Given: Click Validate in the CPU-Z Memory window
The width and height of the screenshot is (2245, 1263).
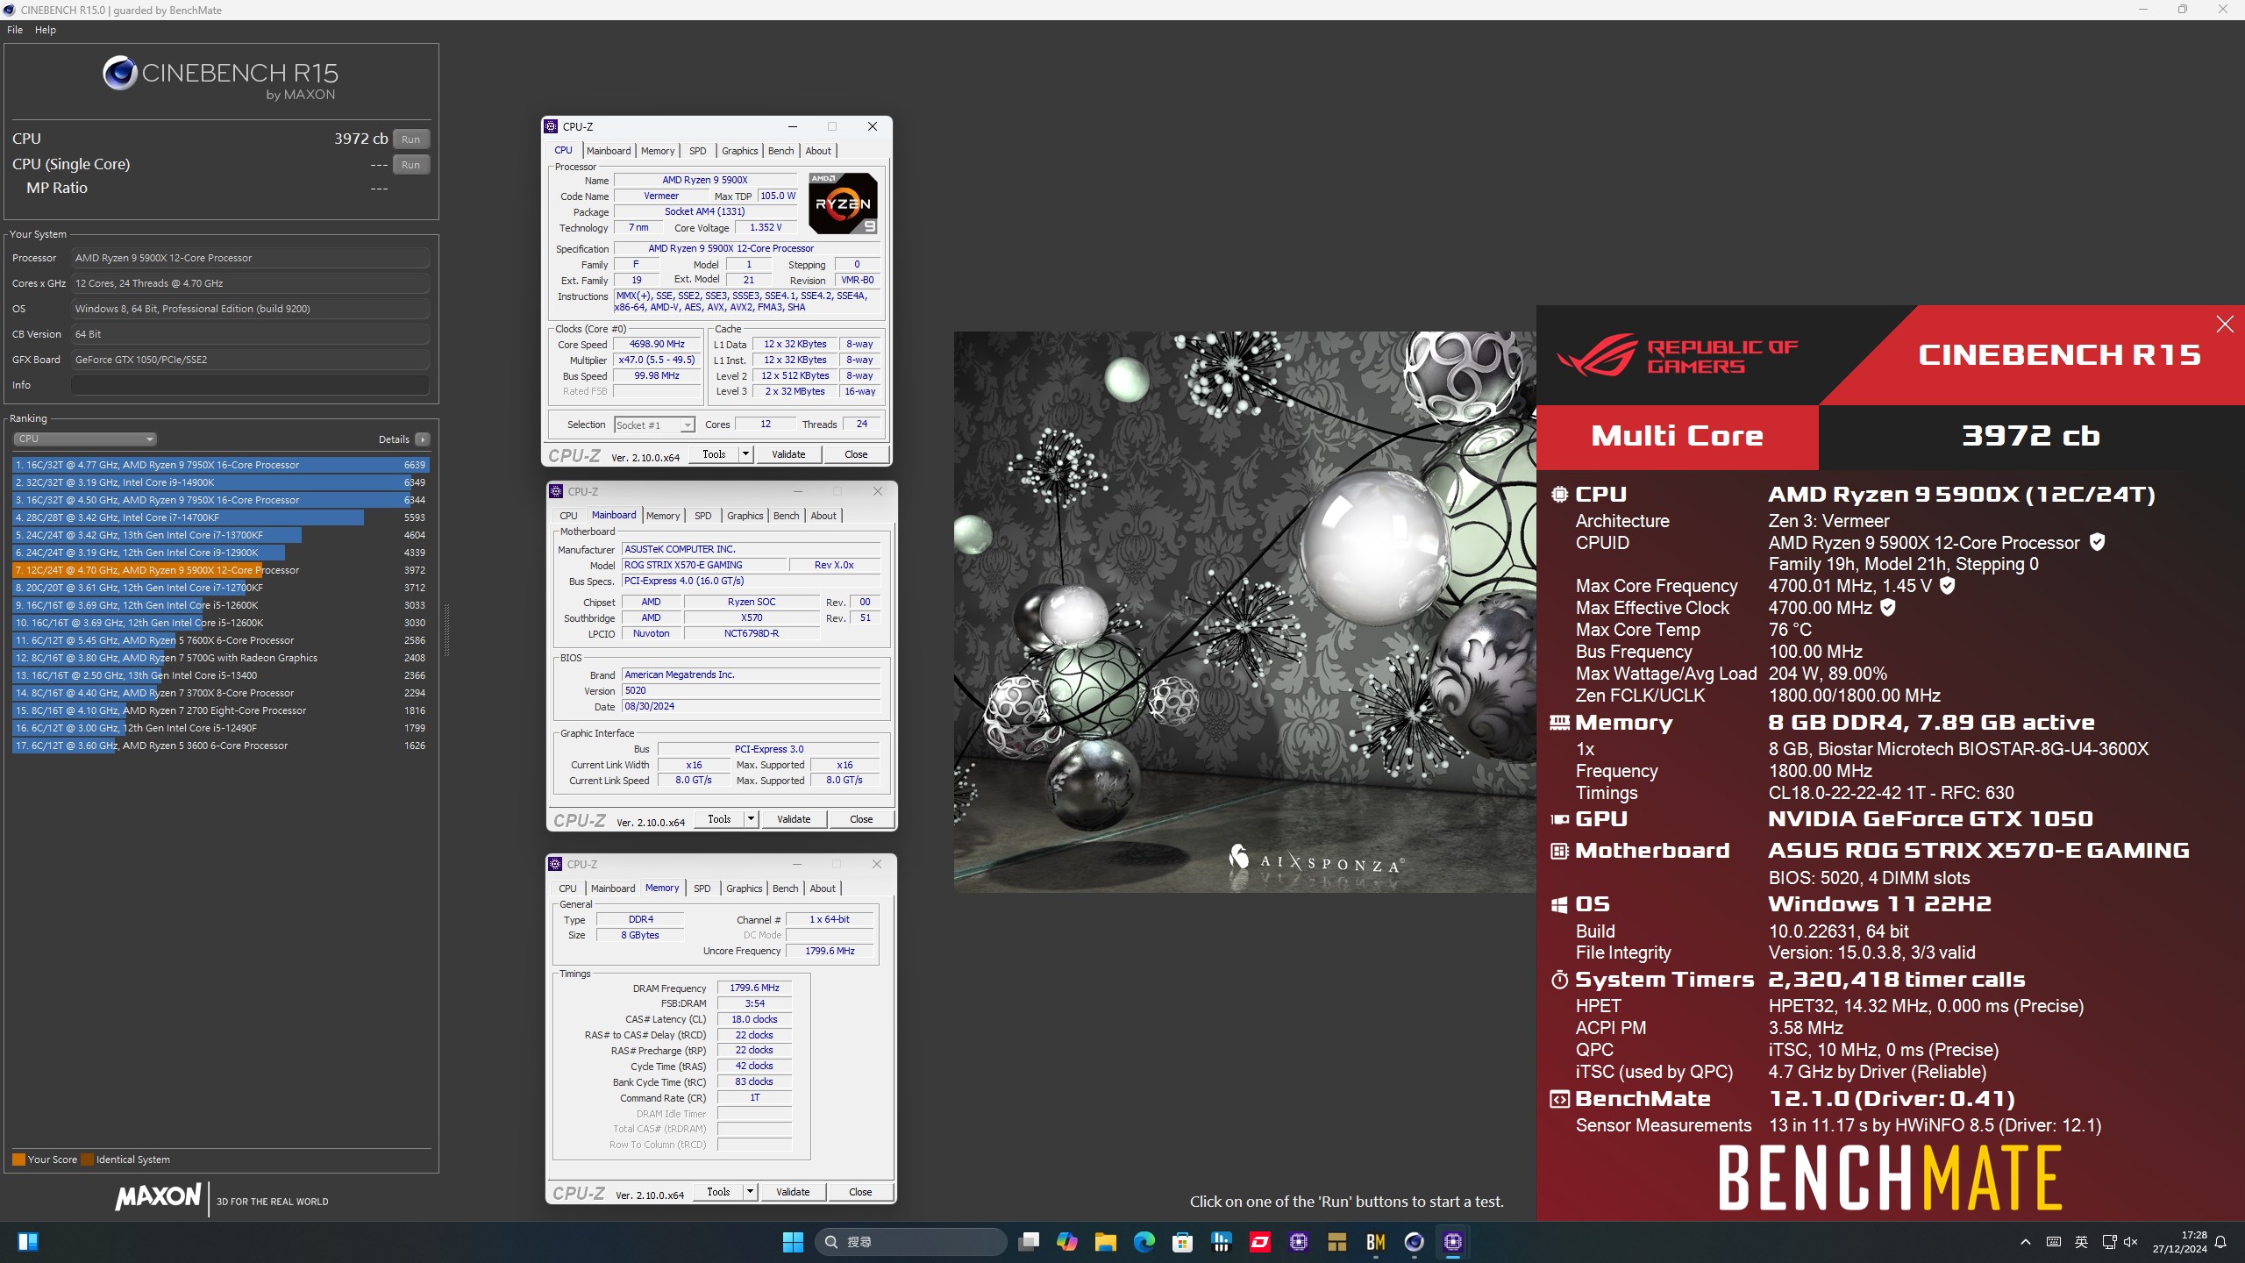Looking at the screenshot, I should pos(793,1192).
